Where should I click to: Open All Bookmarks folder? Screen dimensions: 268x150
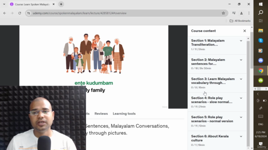point(240,21)
